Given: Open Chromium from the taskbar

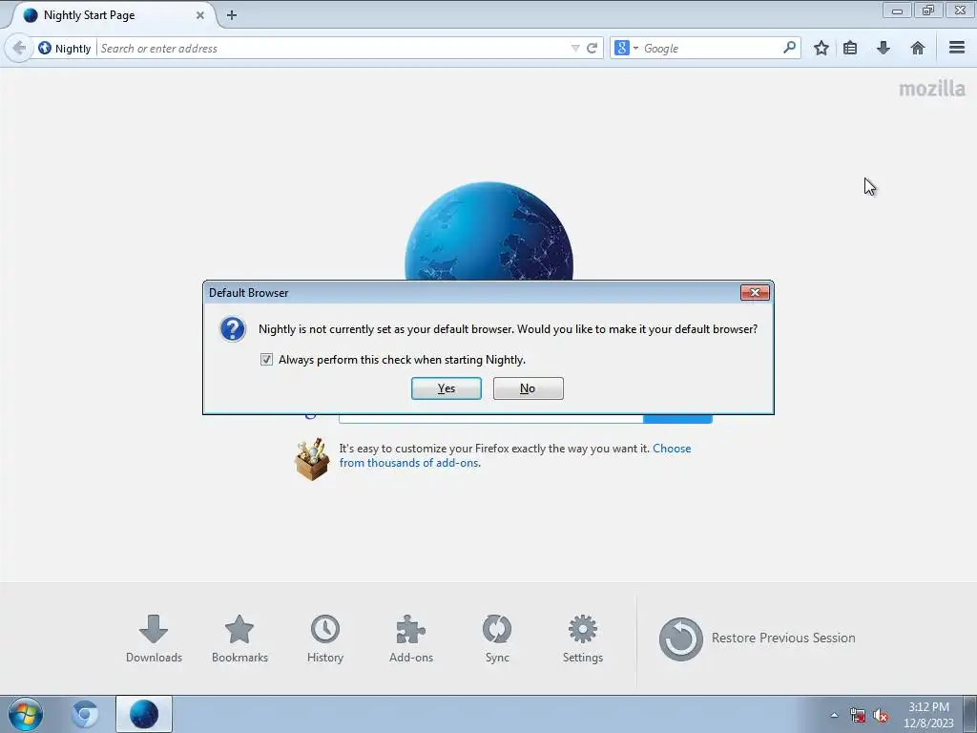Looking at the screenshot, I should [85, 714].
